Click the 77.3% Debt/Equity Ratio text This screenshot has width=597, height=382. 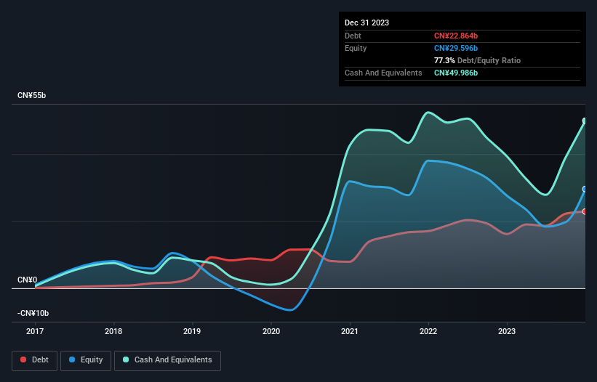[x=477, y=60]
